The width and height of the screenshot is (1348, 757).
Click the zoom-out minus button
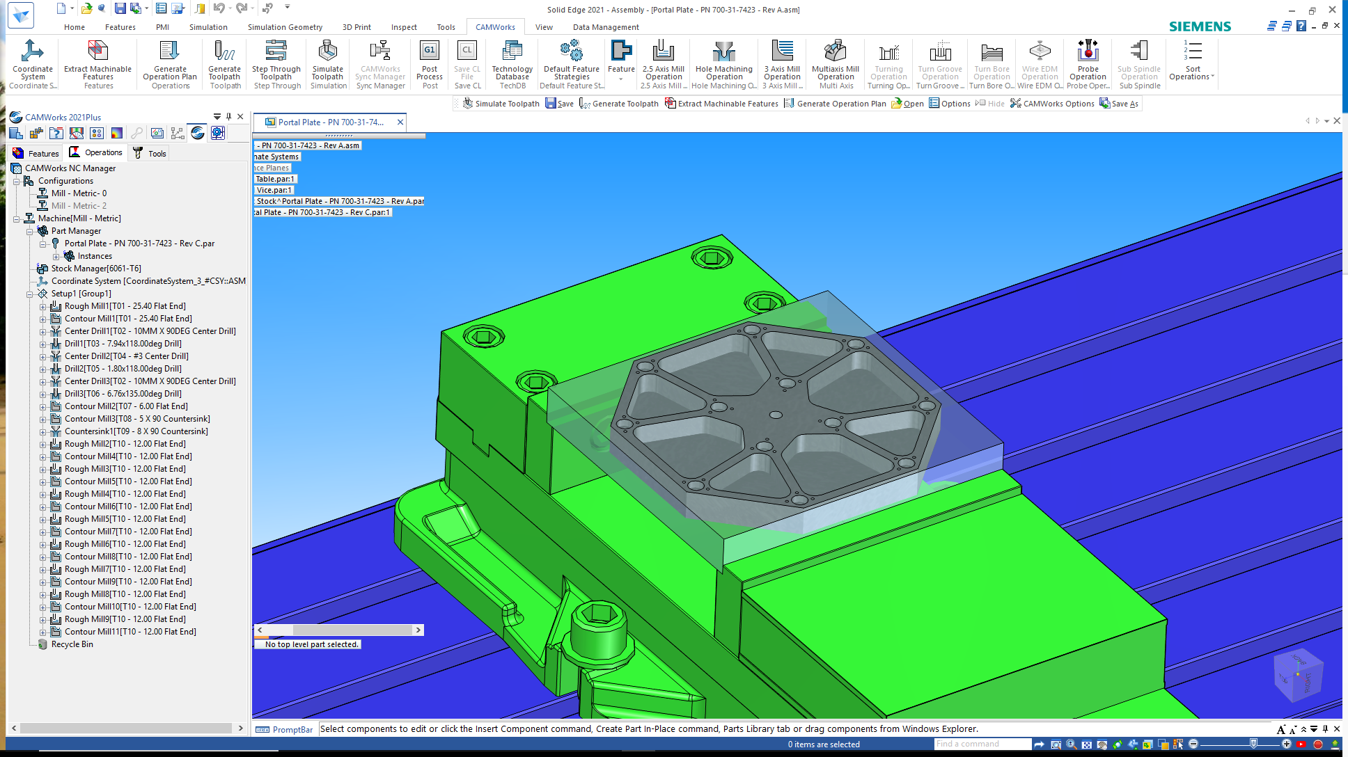pos(1193,744)
